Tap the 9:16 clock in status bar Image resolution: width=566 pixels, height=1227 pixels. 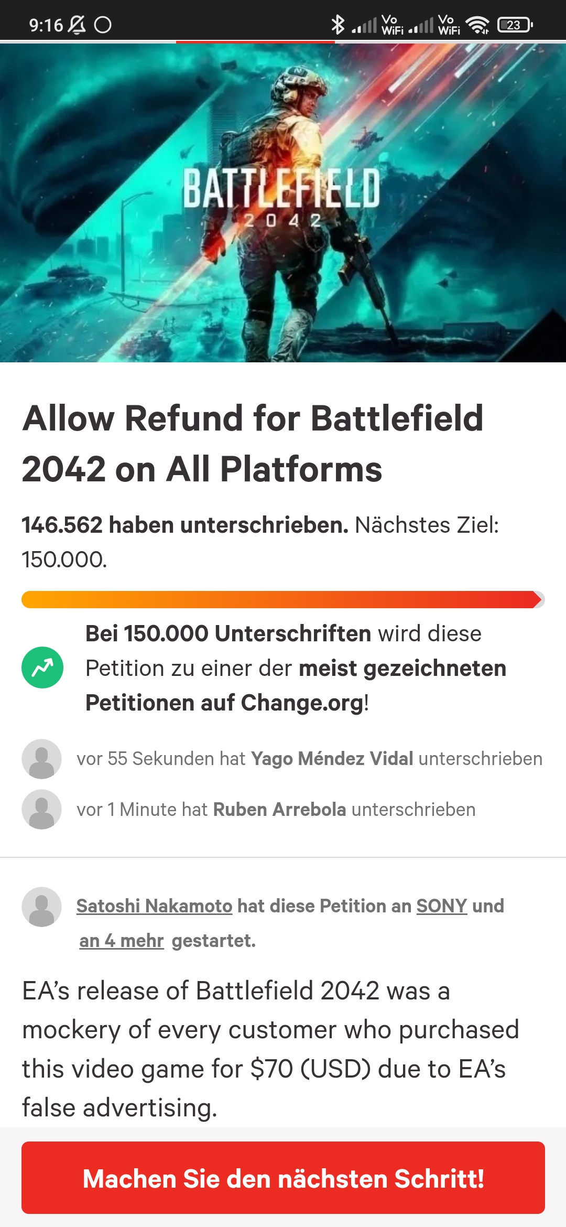point(46,25)
